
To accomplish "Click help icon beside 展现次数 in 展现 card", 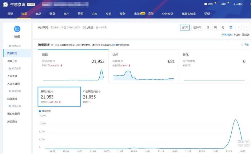I will tap(54, 61).
